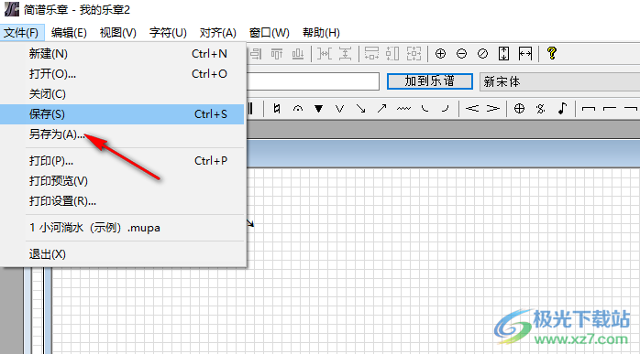The width and height of the screenshot is (640, 354).
Task: Insert the closed volta bracket symbol
Action: point(589,109)
